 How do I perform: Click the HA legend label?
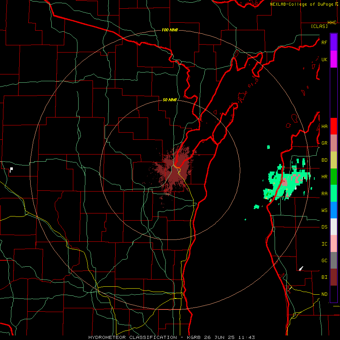tap(324, 126)
